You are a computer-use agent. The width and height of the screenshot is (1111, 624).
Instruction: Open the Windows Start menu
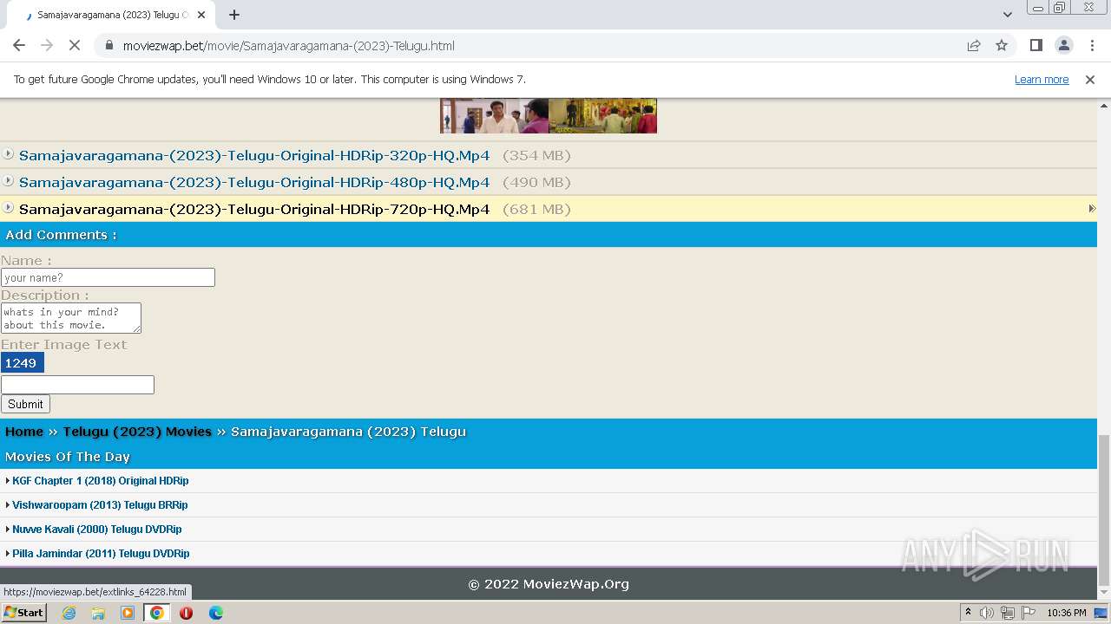tap(23, 613)
